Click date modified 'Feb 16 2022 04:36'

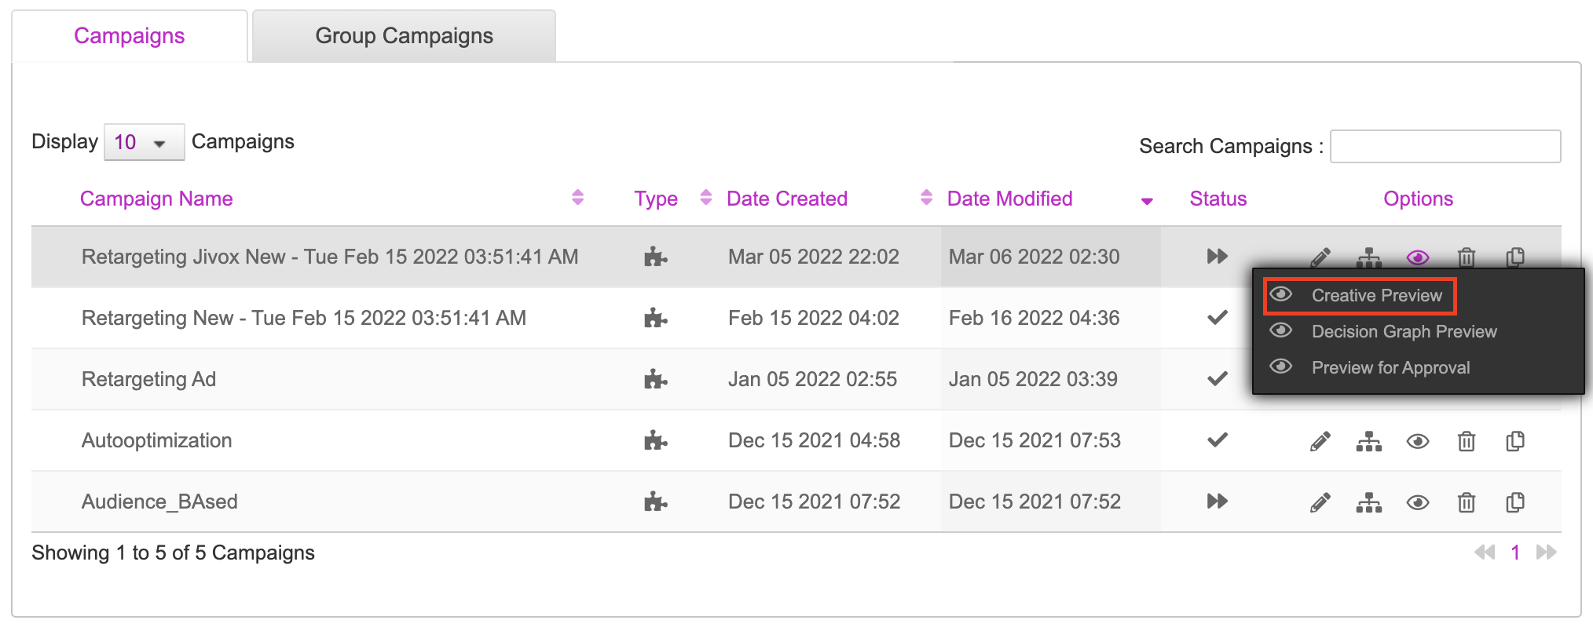pyautogui.click(x=1034, y=318)
